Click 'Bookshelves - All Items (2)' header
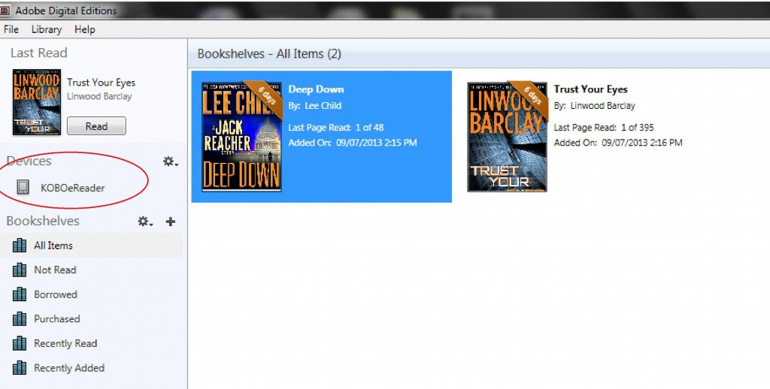 pos(269,53)
